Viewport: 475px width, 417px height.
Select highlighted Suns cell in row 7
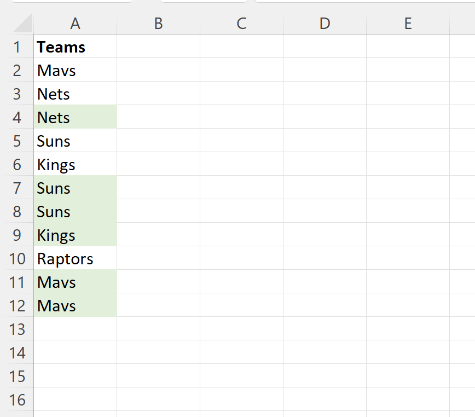click(x=75, y=188)
